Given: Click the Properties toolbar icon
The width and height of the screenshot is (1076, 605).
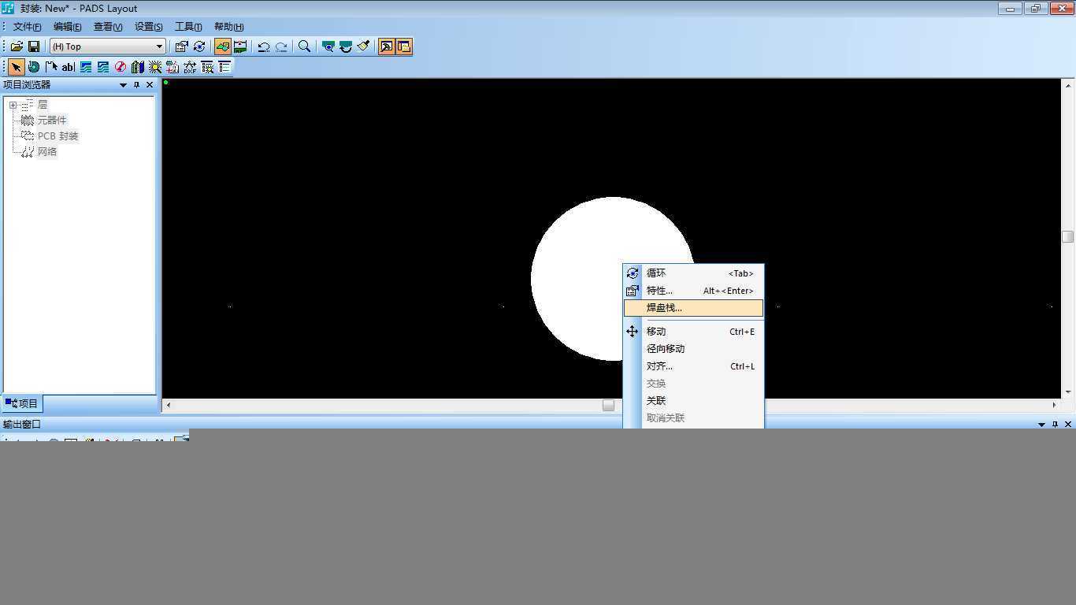Looking at the screenshot, I should pos(181,46).
